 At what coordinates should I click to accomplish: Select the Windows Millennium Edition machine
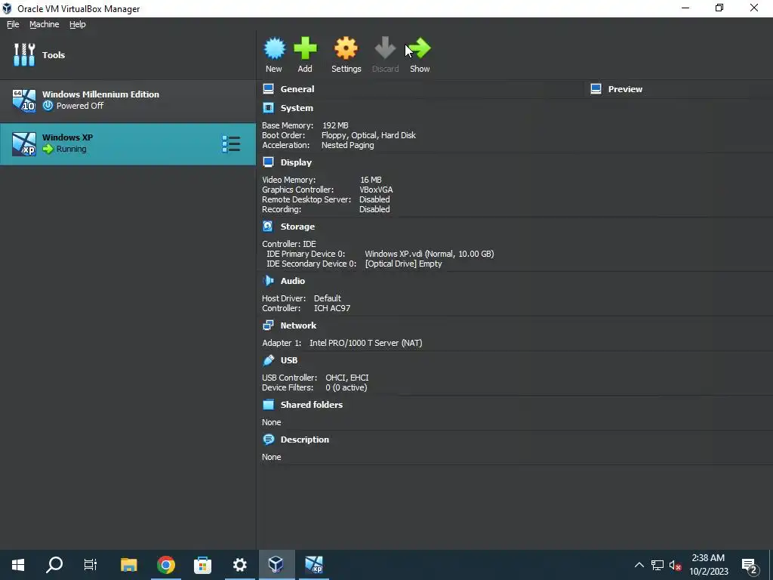pos(128,100)
